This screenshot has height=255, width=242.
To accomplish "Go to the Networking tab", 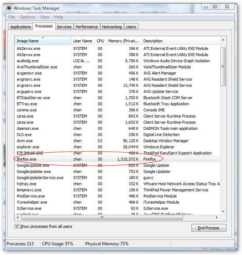I will (x=112, y=27).
